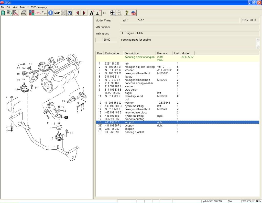Click the red double-arc toolbar icon
Image resolution: width=262 pixels, height=203 pixels.
point(38,13)
